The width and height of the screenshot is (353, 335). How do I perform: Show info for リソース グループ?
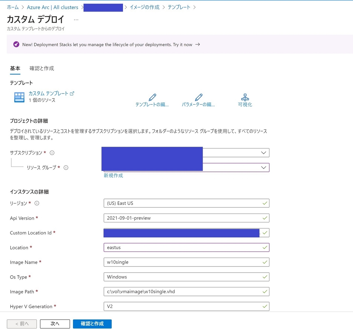tap(66, 168)
